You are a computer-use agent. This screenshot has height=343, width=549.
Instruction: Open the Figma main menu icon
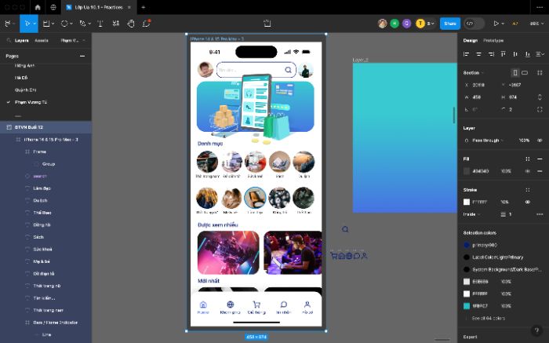(x=8, y=24)
